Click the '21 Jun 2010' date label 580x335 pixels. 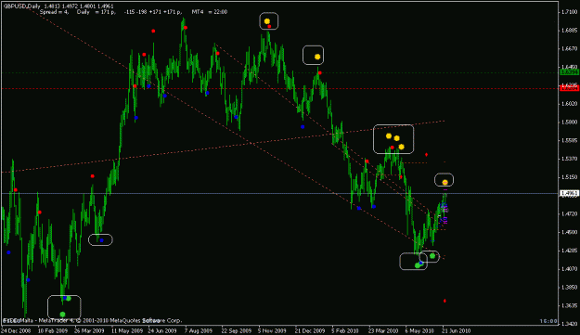click(456, 330)
